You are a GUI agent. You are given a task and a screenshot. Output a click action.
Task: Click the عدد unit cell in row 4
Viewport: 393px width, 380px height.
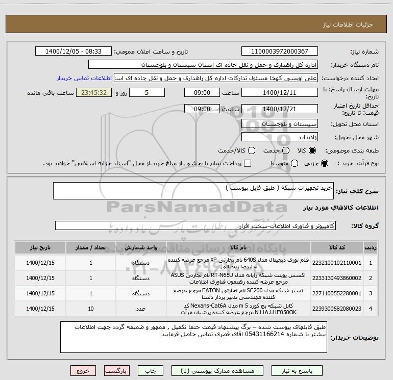tap(141, 309)
